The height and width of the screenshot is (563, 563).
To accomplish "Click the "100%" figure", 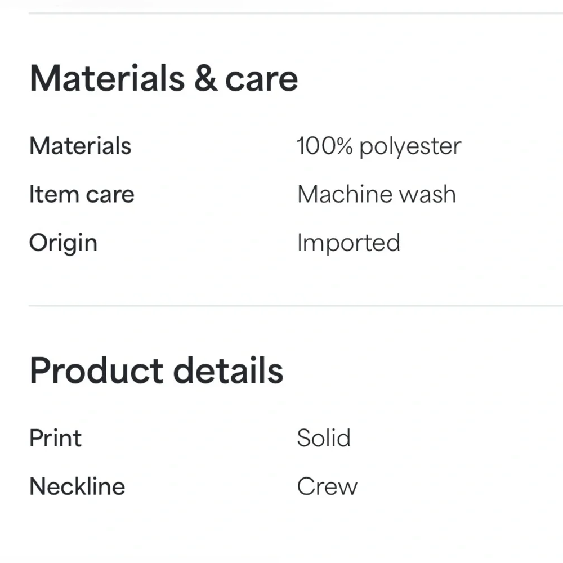I will (325, 146).
